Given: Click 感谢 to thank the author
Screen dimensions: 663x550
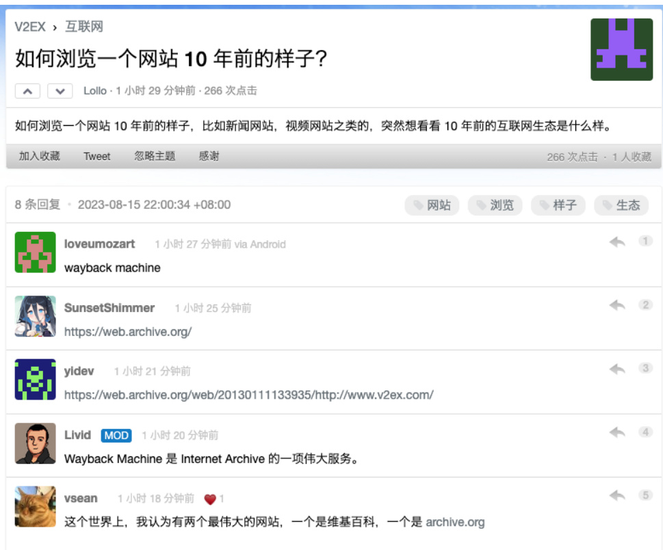Looking at the screenshot, I should 209,157.
